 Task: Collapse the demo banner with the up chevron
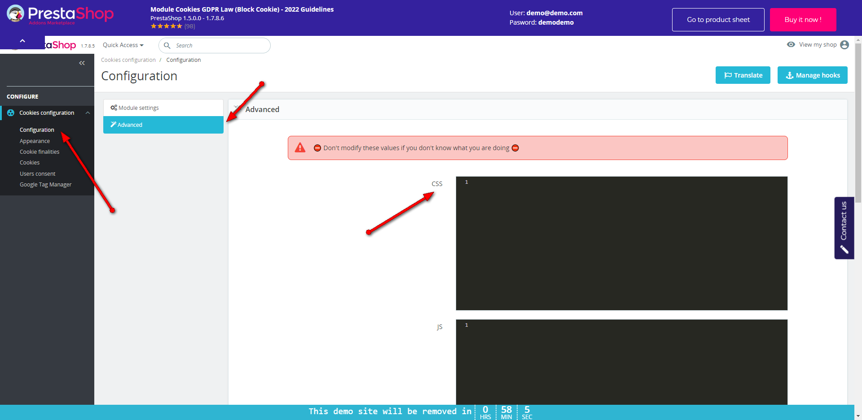point(22,41)
